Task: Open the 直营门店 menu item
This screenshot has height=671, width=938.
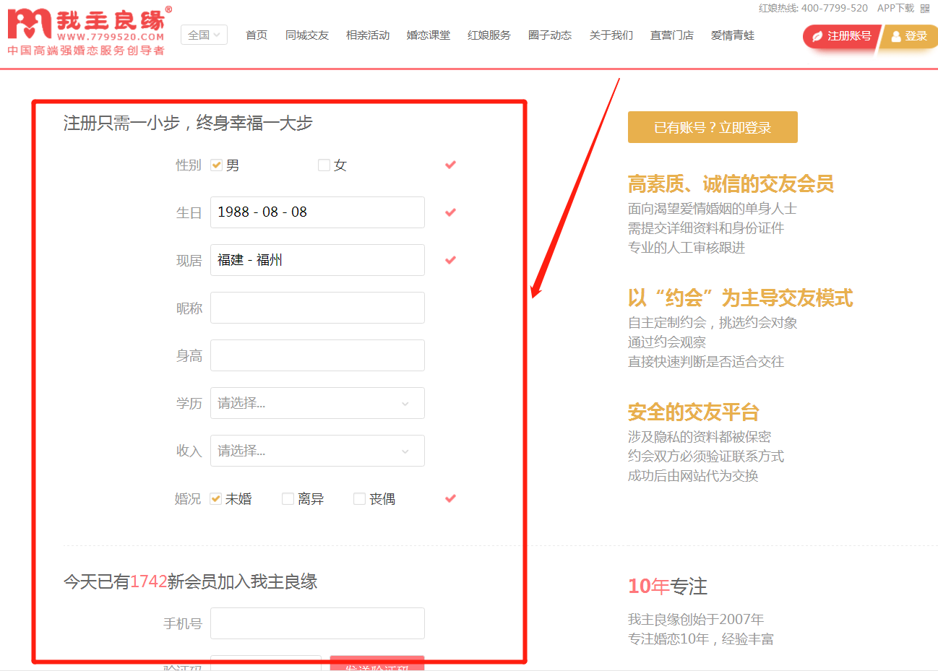Action: 672,35
